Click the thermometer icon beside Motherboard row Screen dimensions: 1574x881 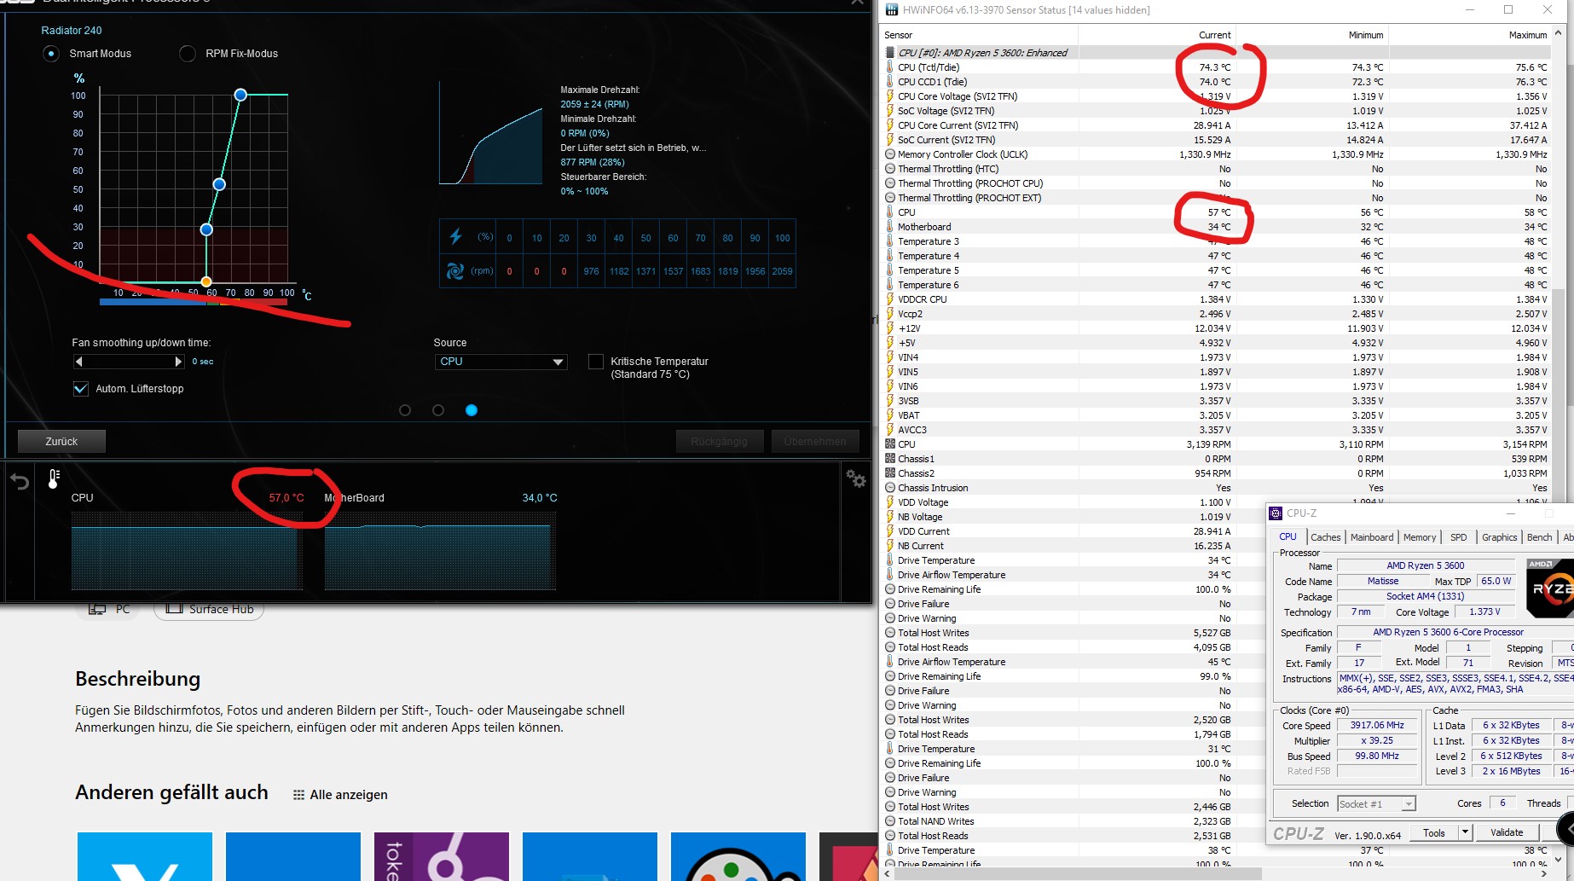(x=890, y=227)
